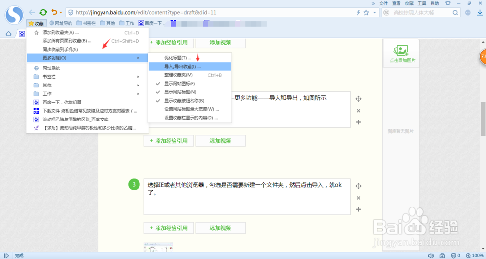
Task: Click the orange undo-close arrow icon
Action: click(x=54, y=12)
